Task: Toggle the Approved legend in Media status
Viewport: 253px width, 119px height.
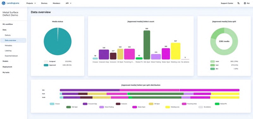Action: [x=46, y=65]
